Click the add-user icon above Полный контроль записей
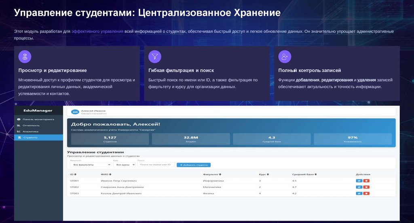Screen dimensions: 414x223 tap(285, 57)
